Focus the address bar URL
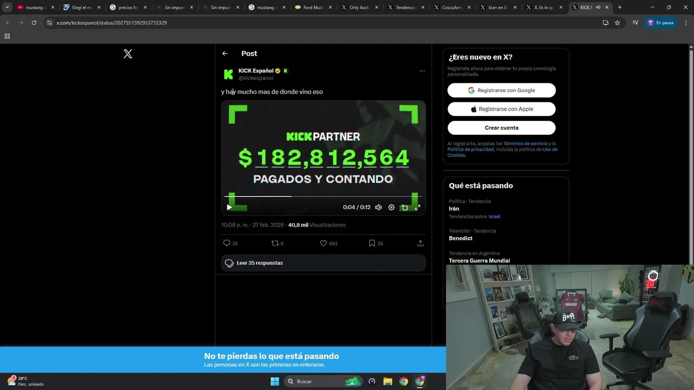Image resolution: width=694 pixels, height=390 pixels. pos(111,23)
